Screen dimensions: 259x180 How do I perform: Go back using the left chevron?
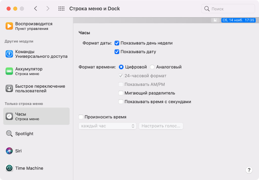pos(36,9)
